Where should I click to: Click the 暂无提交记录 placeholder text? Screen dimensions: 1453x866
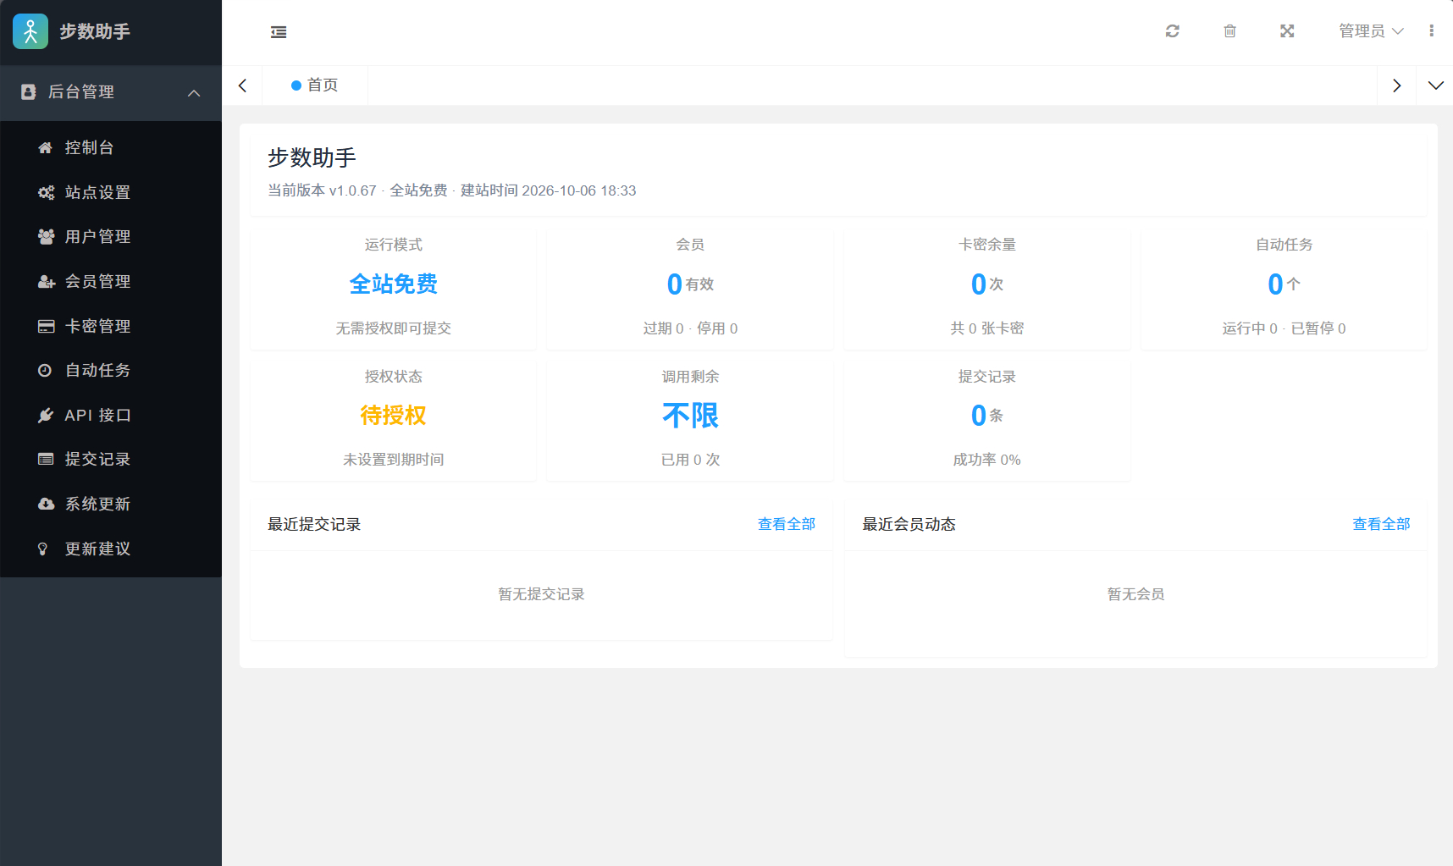(542, 594)
